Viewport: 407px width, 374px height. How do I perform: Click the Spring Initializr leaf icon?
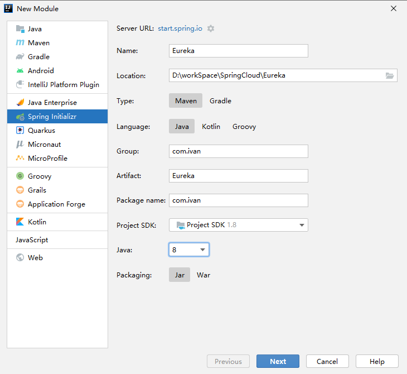pyautogui.click(x=20, y=117)
